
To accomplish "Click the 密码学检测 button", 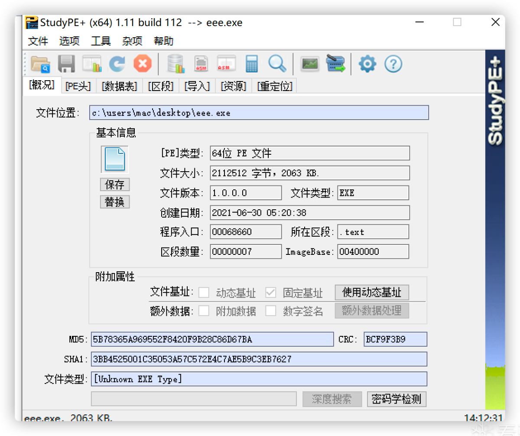I will (397, 399).
